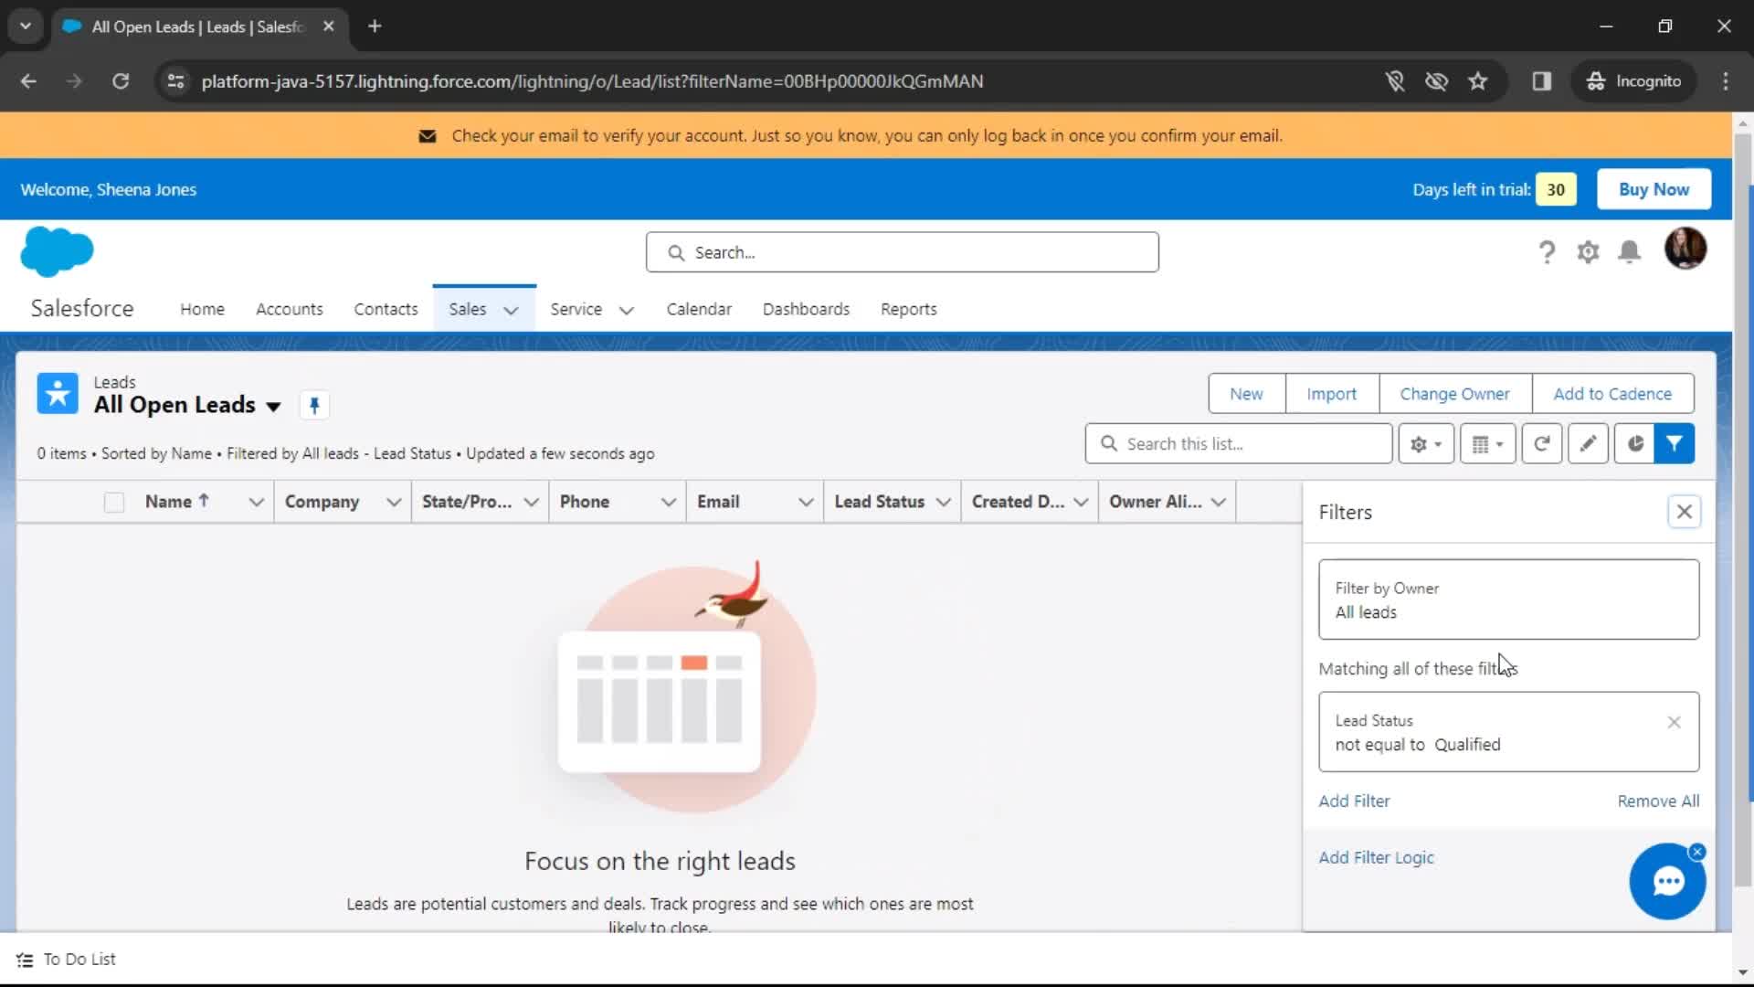Show the charts panel icon
Viewport: 1754px width, 987px height.
(1635, 444)
